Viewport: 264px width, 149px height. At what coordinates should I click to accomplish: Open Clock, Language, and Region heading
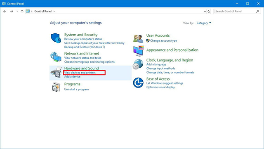170,60
